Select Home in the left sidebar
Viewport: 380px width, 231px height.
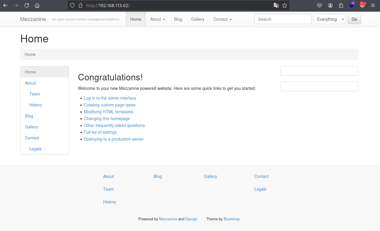coord(44,72)
